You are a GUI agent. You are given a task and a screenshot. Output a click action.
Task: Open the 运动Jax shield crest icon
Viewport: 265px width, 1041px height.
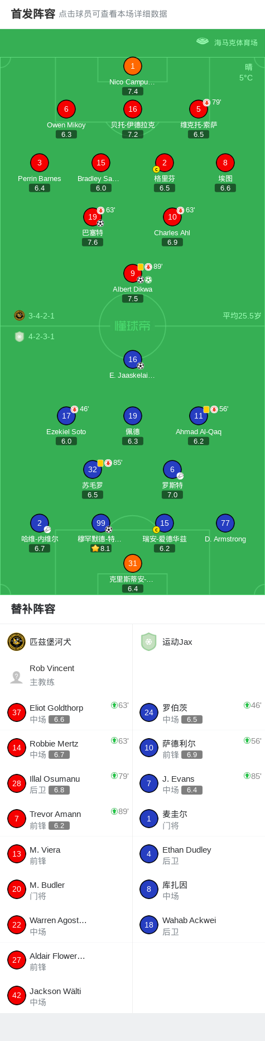149,641
